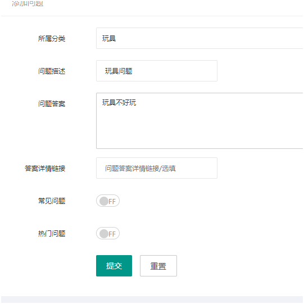Click the green 提交 button

[114, 266]
